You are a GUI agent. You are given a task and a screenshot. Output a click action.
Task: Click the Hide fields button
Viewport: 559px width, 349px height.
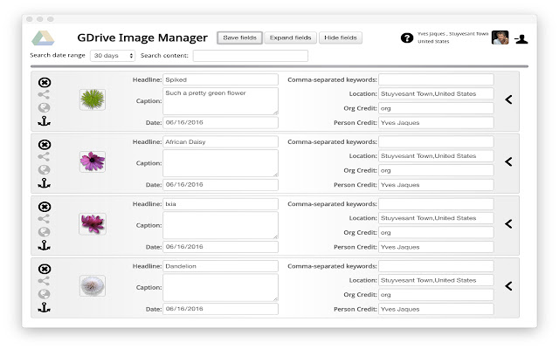point(341,38)
